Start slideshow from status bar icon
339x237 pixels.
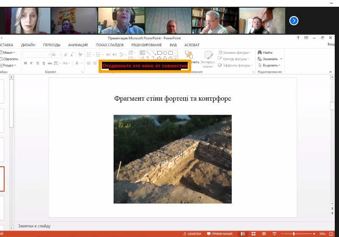[275, 234]
